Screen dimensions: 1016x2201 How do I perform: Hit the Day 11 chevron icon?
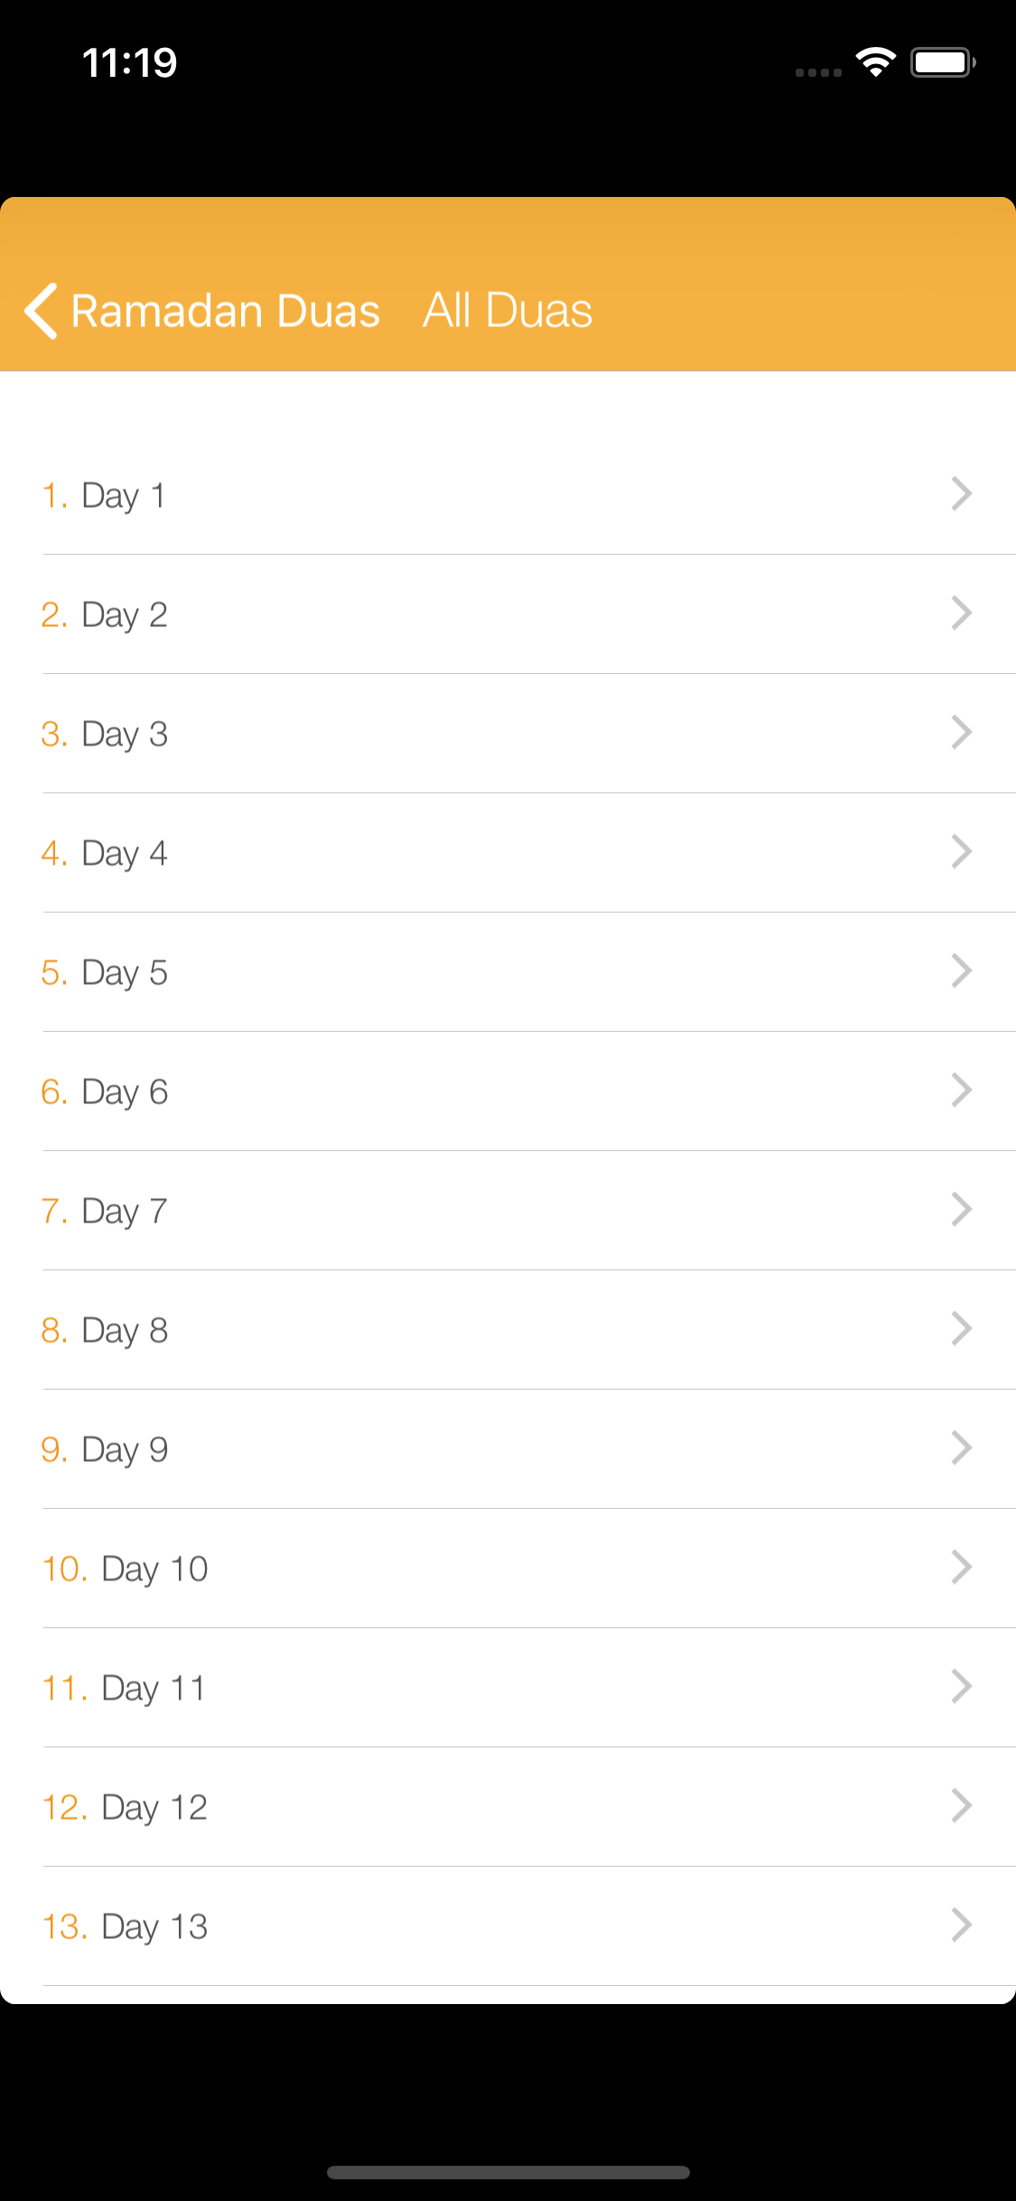coord(961,1686)
